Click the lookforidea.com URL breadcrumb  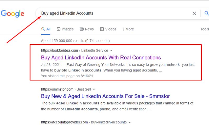pos(60,50)
